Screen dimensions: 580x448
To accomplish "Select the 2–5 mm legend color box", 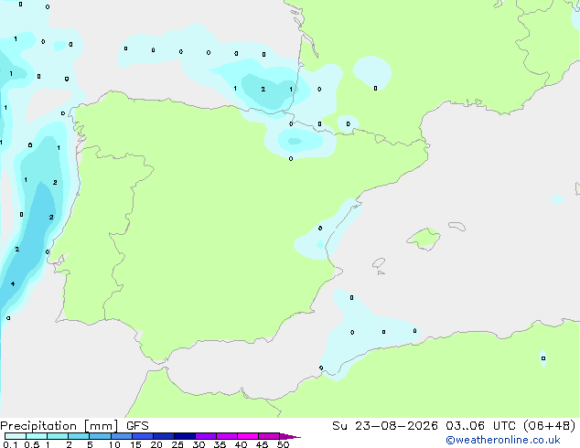I will tap(79, 436).
